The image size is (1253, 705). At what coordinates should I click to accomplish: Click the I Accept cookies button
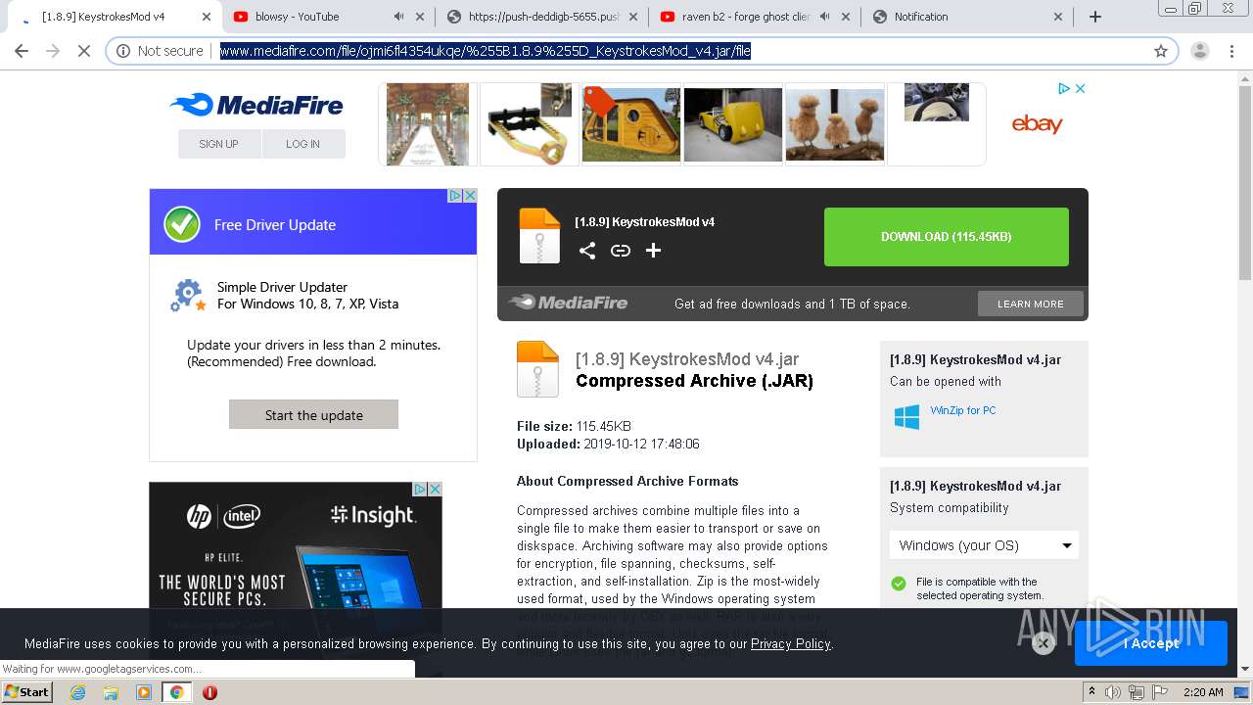click(x=1151, y=643)
